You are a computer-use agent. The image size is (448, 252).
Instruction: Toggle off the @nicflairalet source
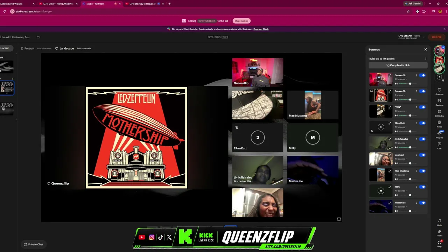[422, 139]
